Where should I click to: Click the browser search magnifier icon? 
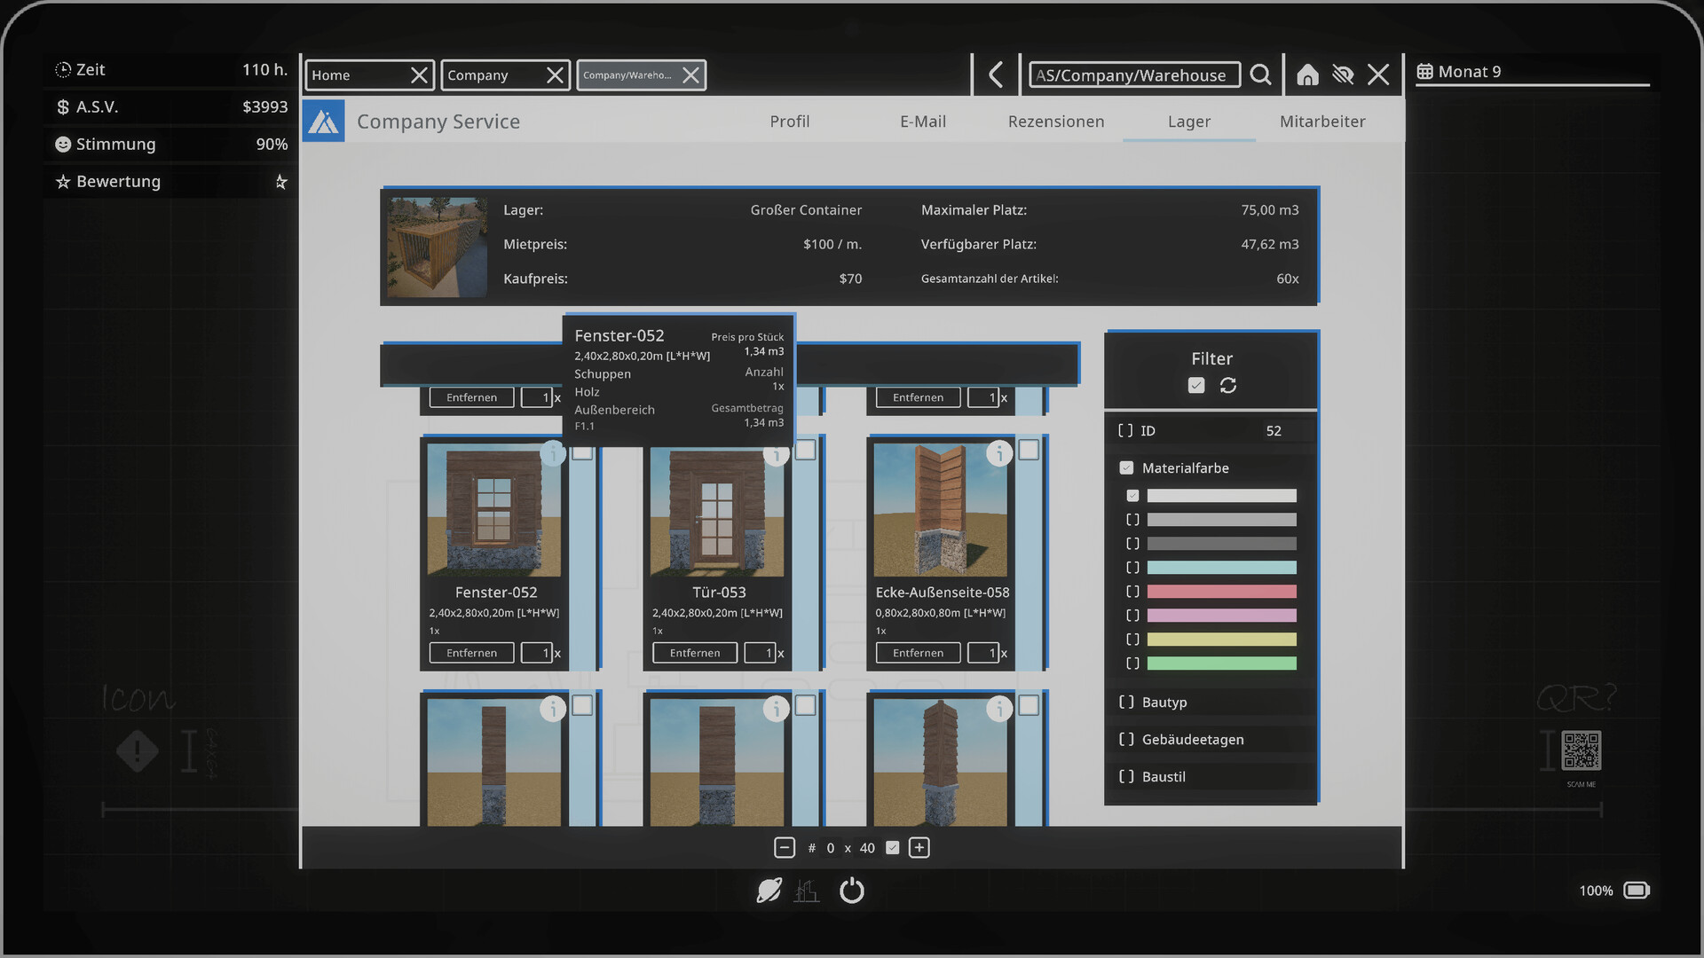click(x=1260, y=75)
